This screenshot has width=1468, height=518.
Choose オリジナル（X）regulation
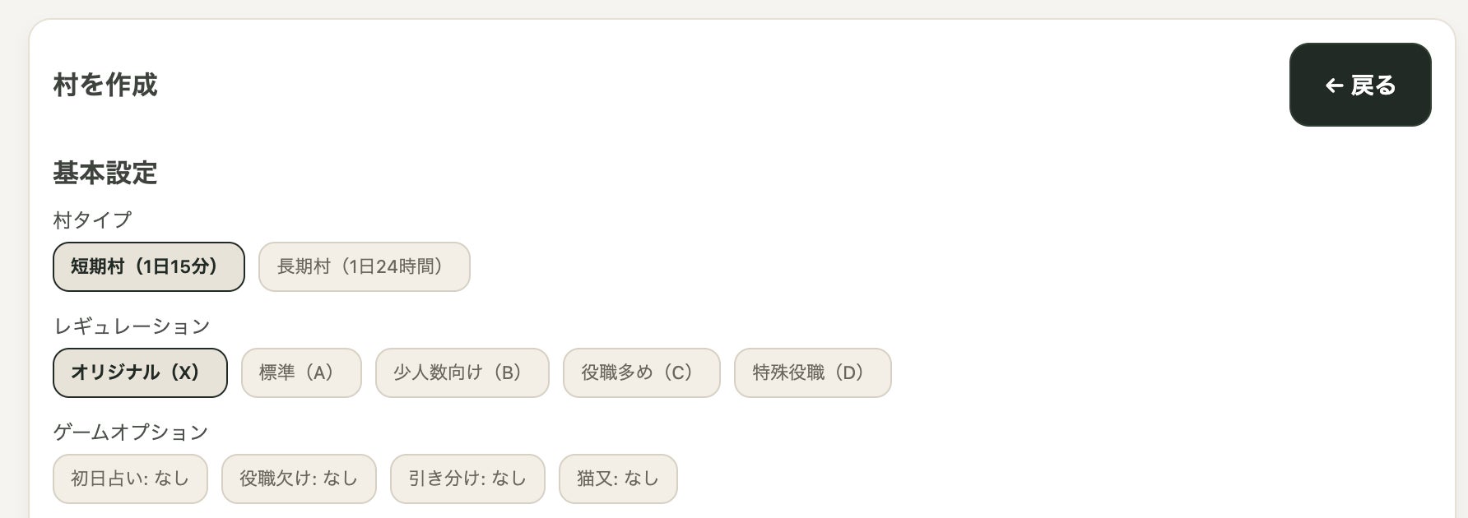coord(140,372)
